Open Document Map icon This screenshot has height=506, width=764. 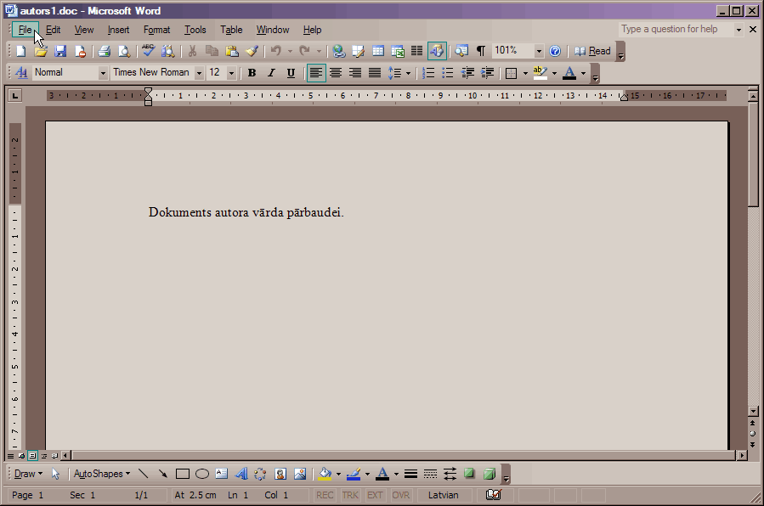(461, 51)
